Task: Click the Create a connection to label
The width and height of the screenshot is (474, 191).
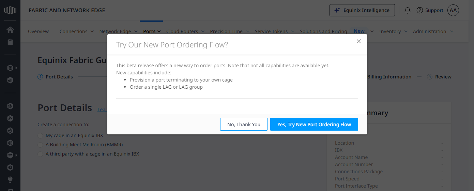Action: tap(63, 124)
